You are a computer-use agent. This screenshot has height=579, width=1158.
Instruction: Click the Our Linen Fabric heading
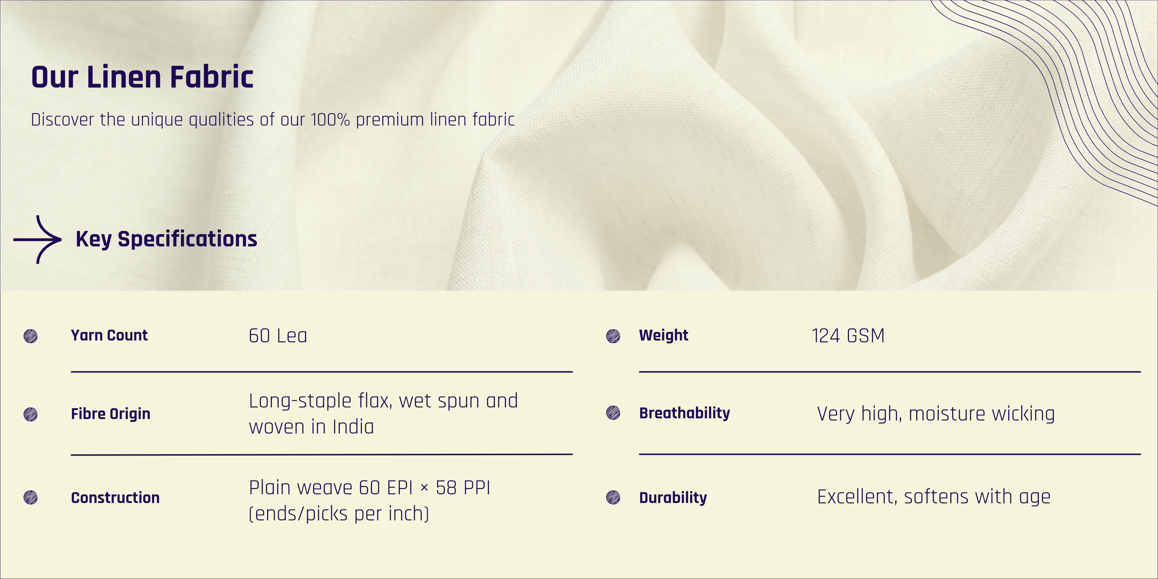(142, 77)
